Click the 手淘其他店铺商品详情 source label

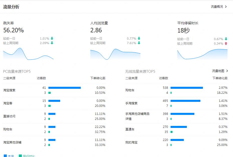tap(137, 116)
